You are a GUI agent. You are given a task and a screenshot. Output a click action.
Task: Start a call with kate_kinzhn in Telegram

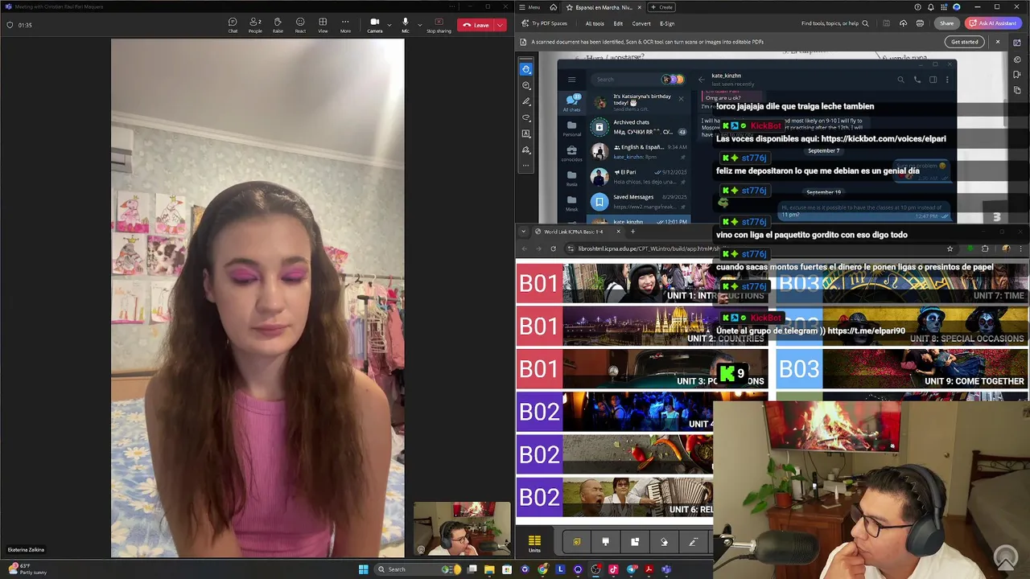click(917, 80)
